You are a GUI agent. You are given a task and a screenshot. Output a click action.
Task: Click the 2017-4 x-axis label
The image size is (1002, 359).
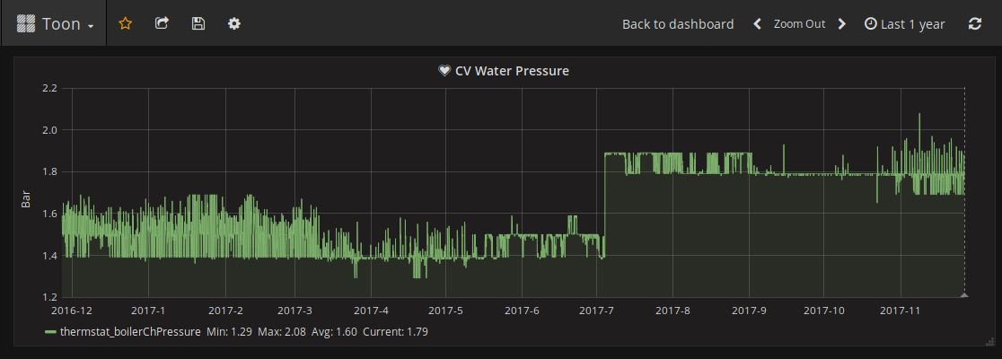point(371,311)
